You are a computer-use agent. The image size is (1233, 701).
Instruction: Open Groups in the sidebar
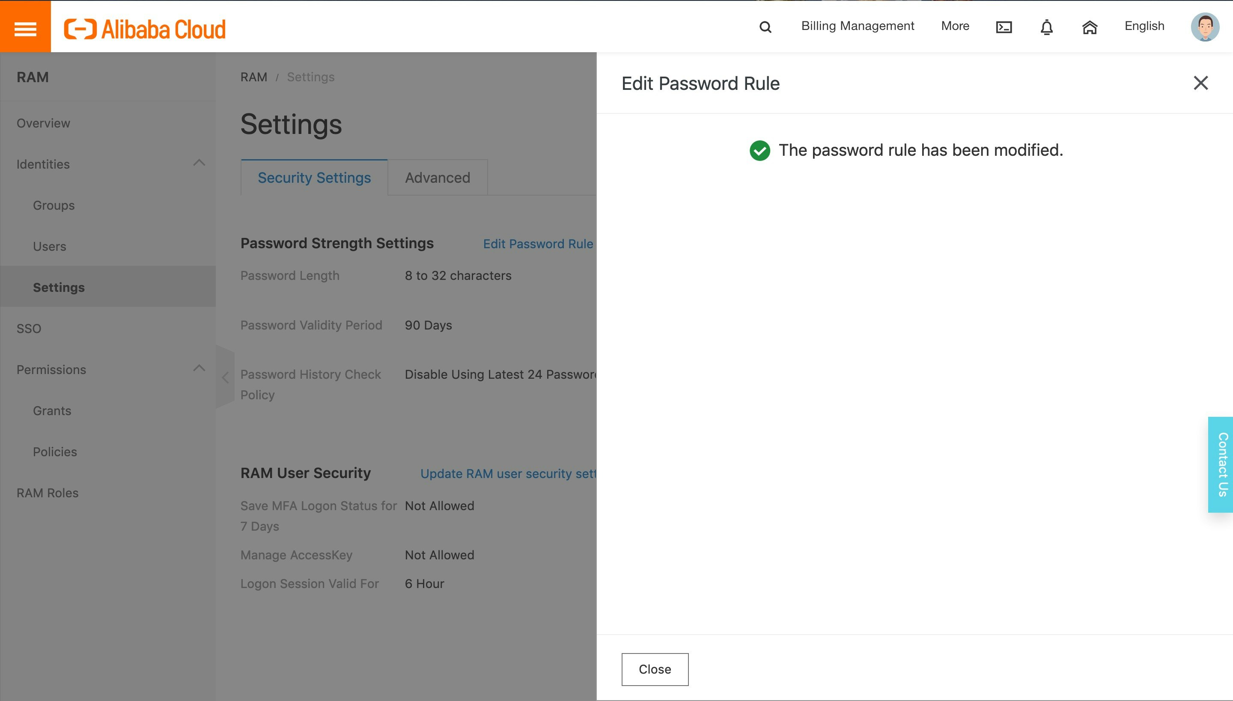[54, 205]
